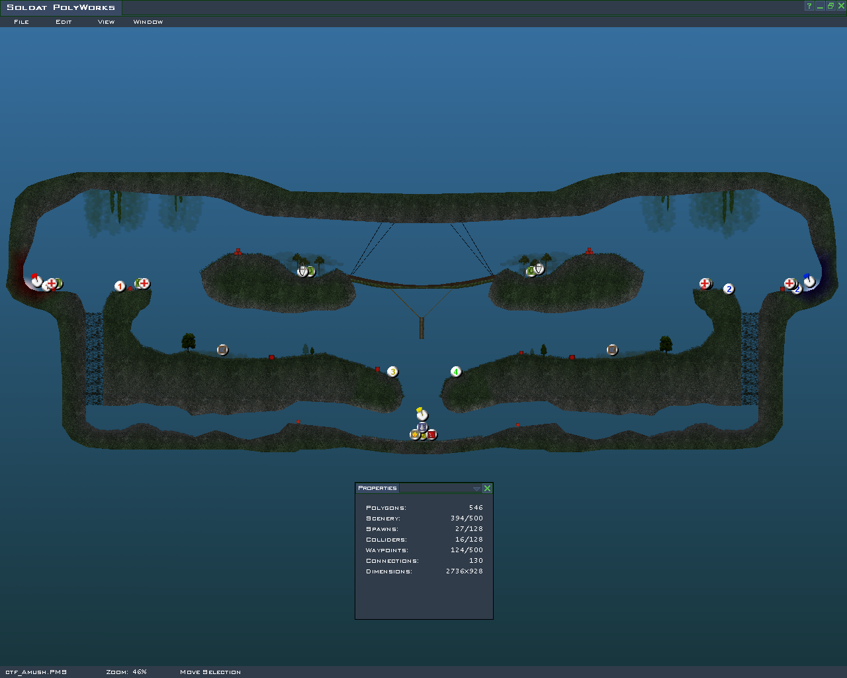Viewport: 847px width, 678px height.
Task: Select the yellow flag spawn marker
Action: point(422,415)
